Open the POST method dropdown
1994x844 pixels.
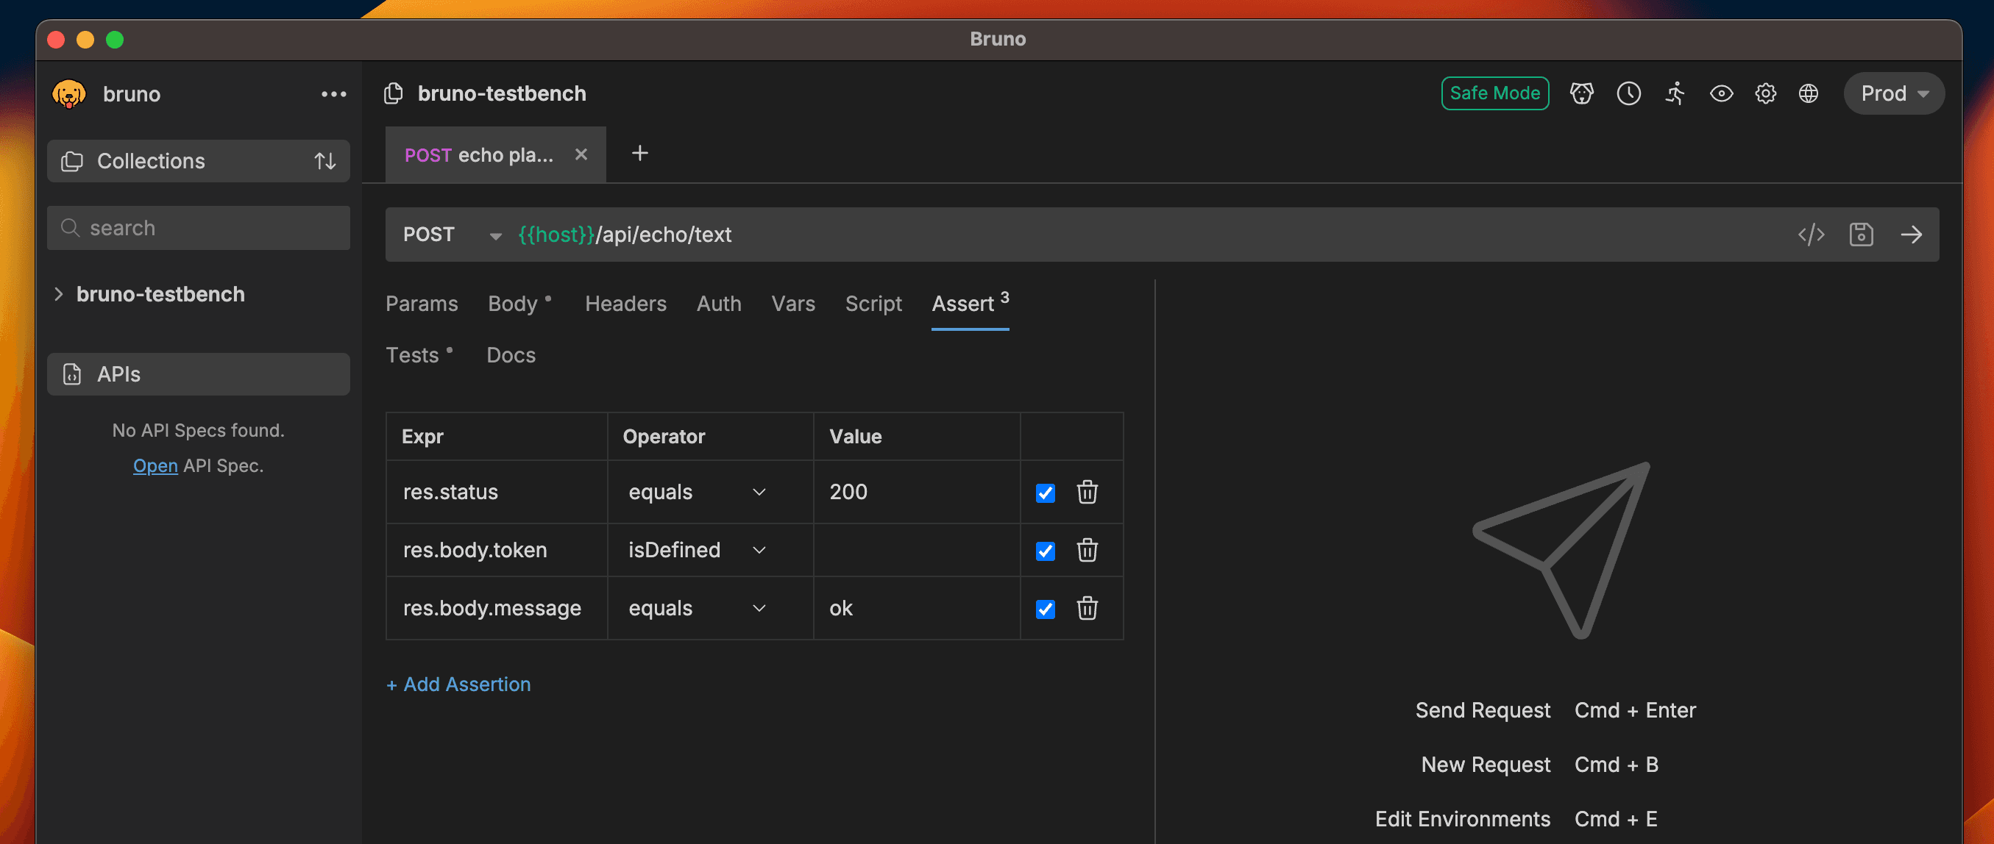tap(452, 235)
